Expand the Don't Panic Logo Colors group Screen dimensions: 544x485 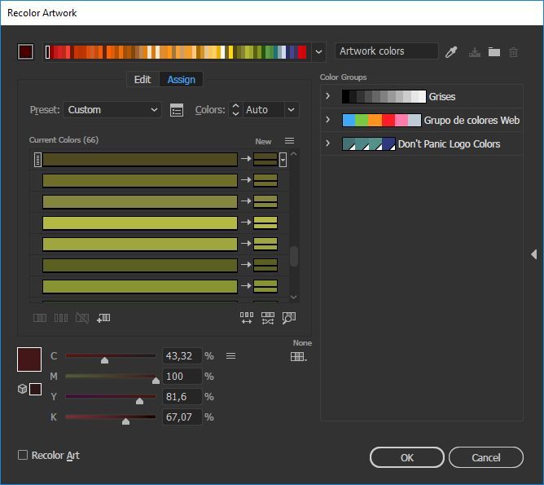pos(328,143)
